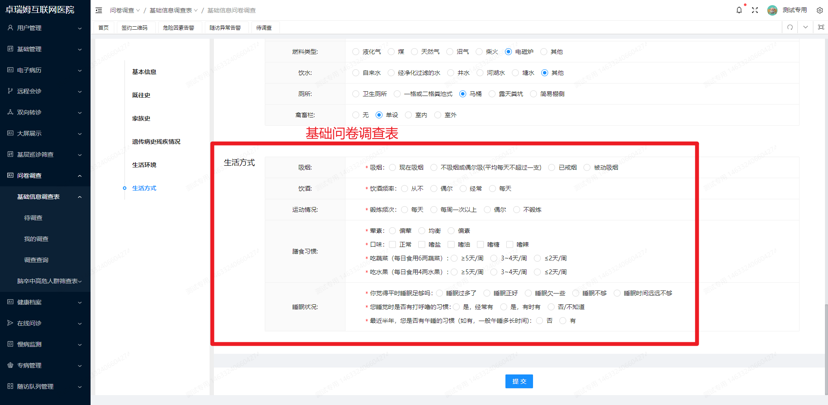
Task: Click the 基层巡诊筛查 sidebar icon
Action: click(x=10, y=154)
